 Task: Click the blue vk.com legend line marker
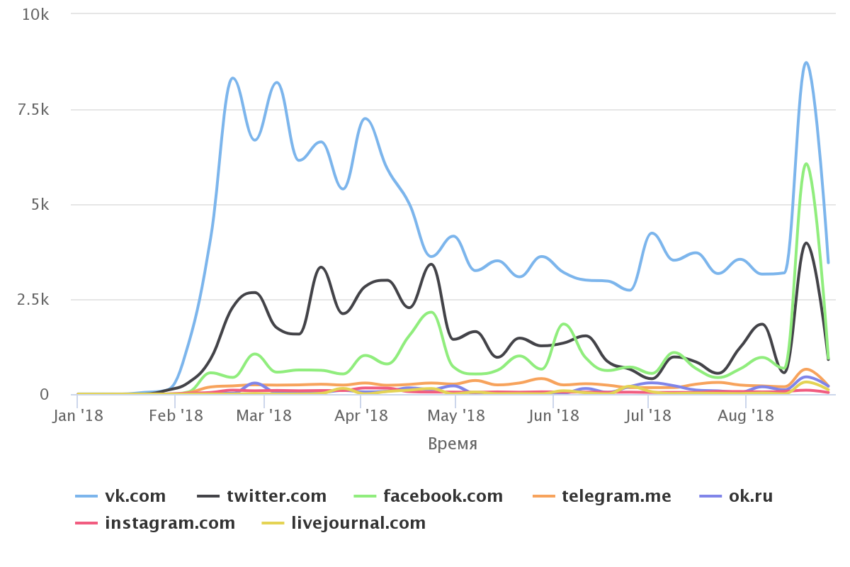tap(86, 496)
